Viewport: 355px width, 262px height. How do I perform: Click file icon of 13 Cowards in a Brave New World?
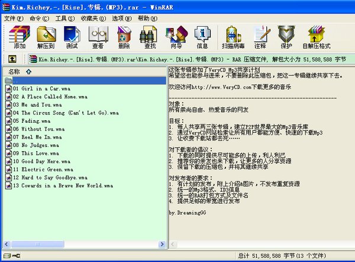9,186
